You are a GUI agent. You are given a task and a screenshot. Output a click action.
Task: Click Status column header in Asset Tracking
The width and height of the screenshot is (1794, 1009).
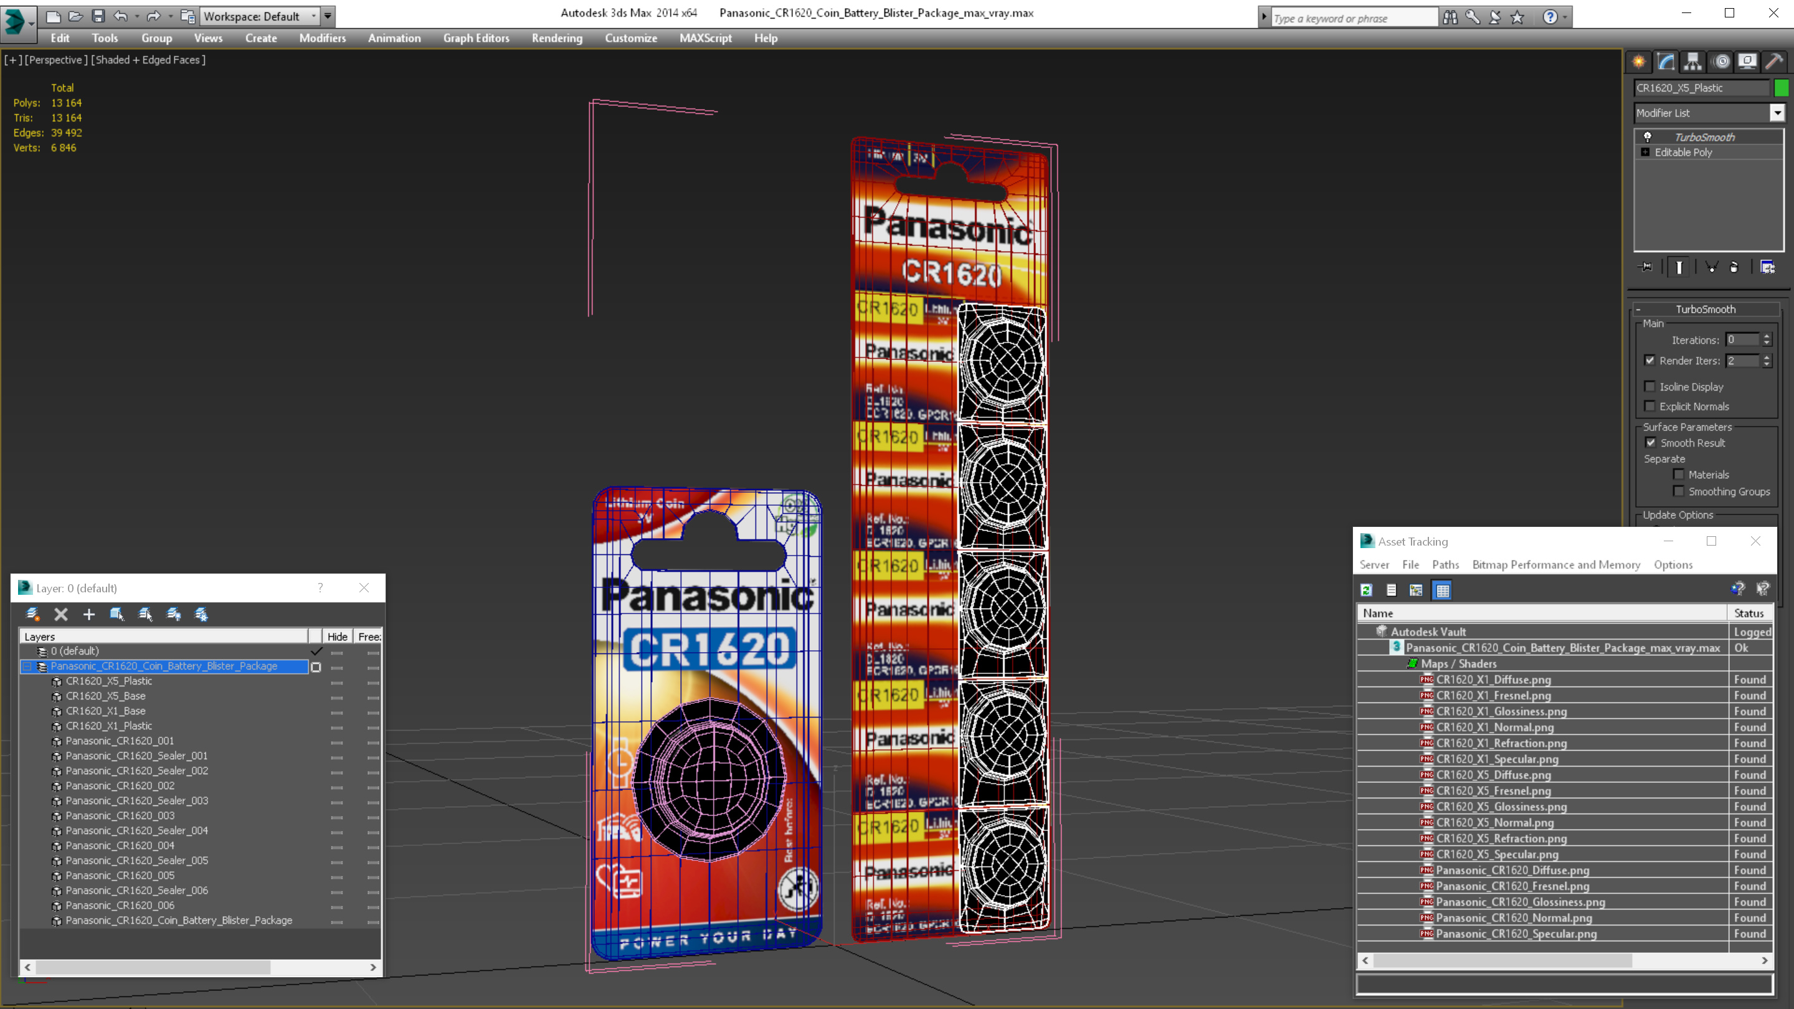[1749, 613]
